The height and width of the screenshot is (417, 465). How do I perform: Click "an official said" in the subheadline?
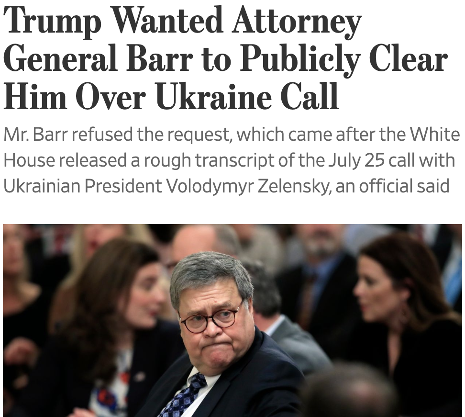392,186
